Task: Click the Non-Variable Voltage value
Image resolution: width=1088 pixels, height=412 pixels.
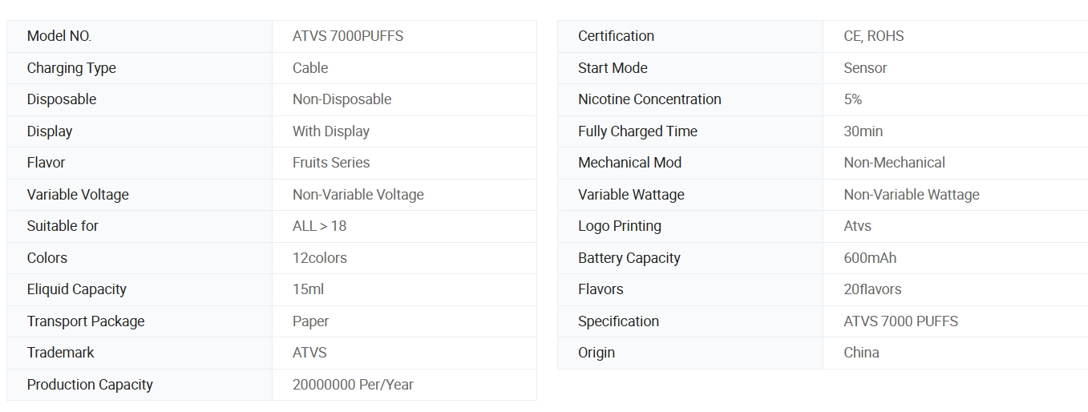Action: 358,195
